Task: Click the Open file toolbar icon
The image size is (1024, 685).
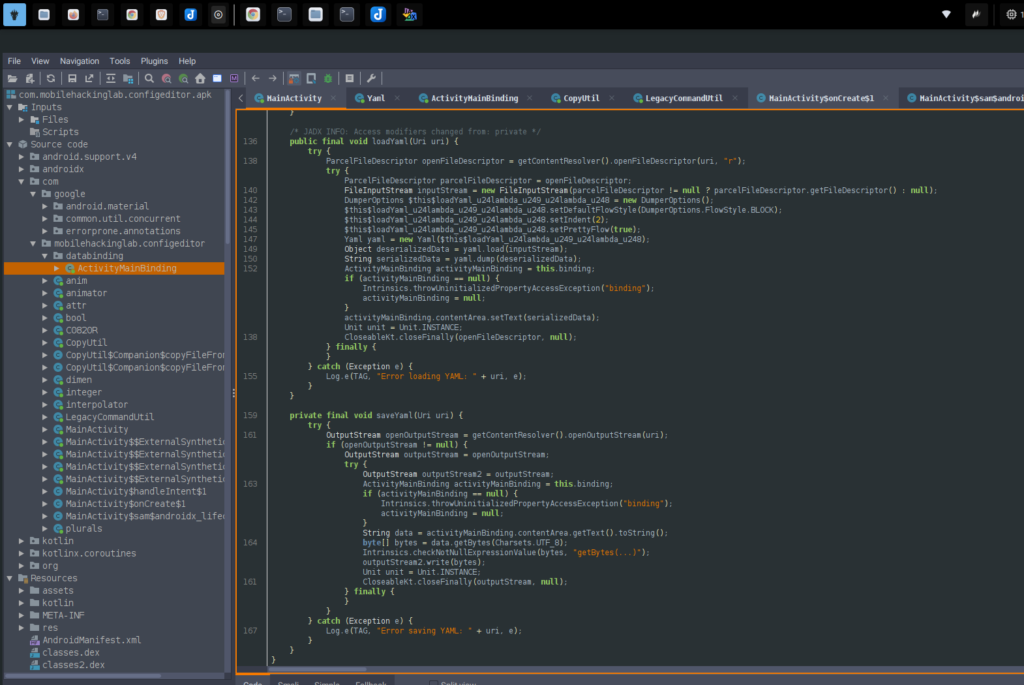Action: 12,78
